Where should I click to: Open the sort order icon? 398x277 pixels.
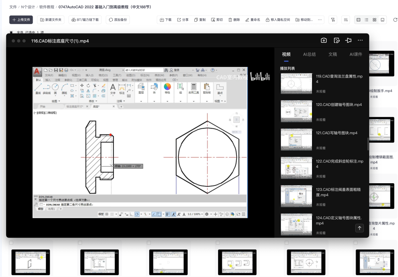(346, 20)
